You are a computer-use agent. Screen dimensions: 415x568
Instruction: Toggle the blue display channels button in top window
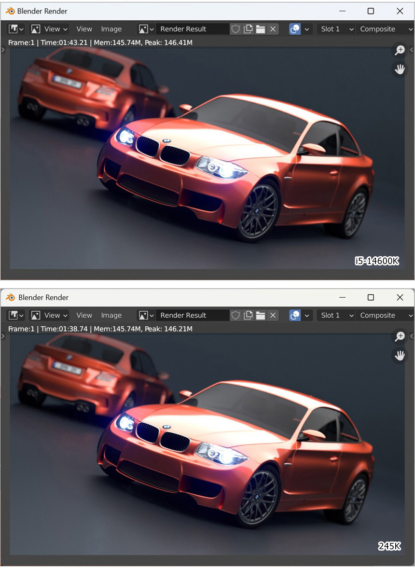295,29
